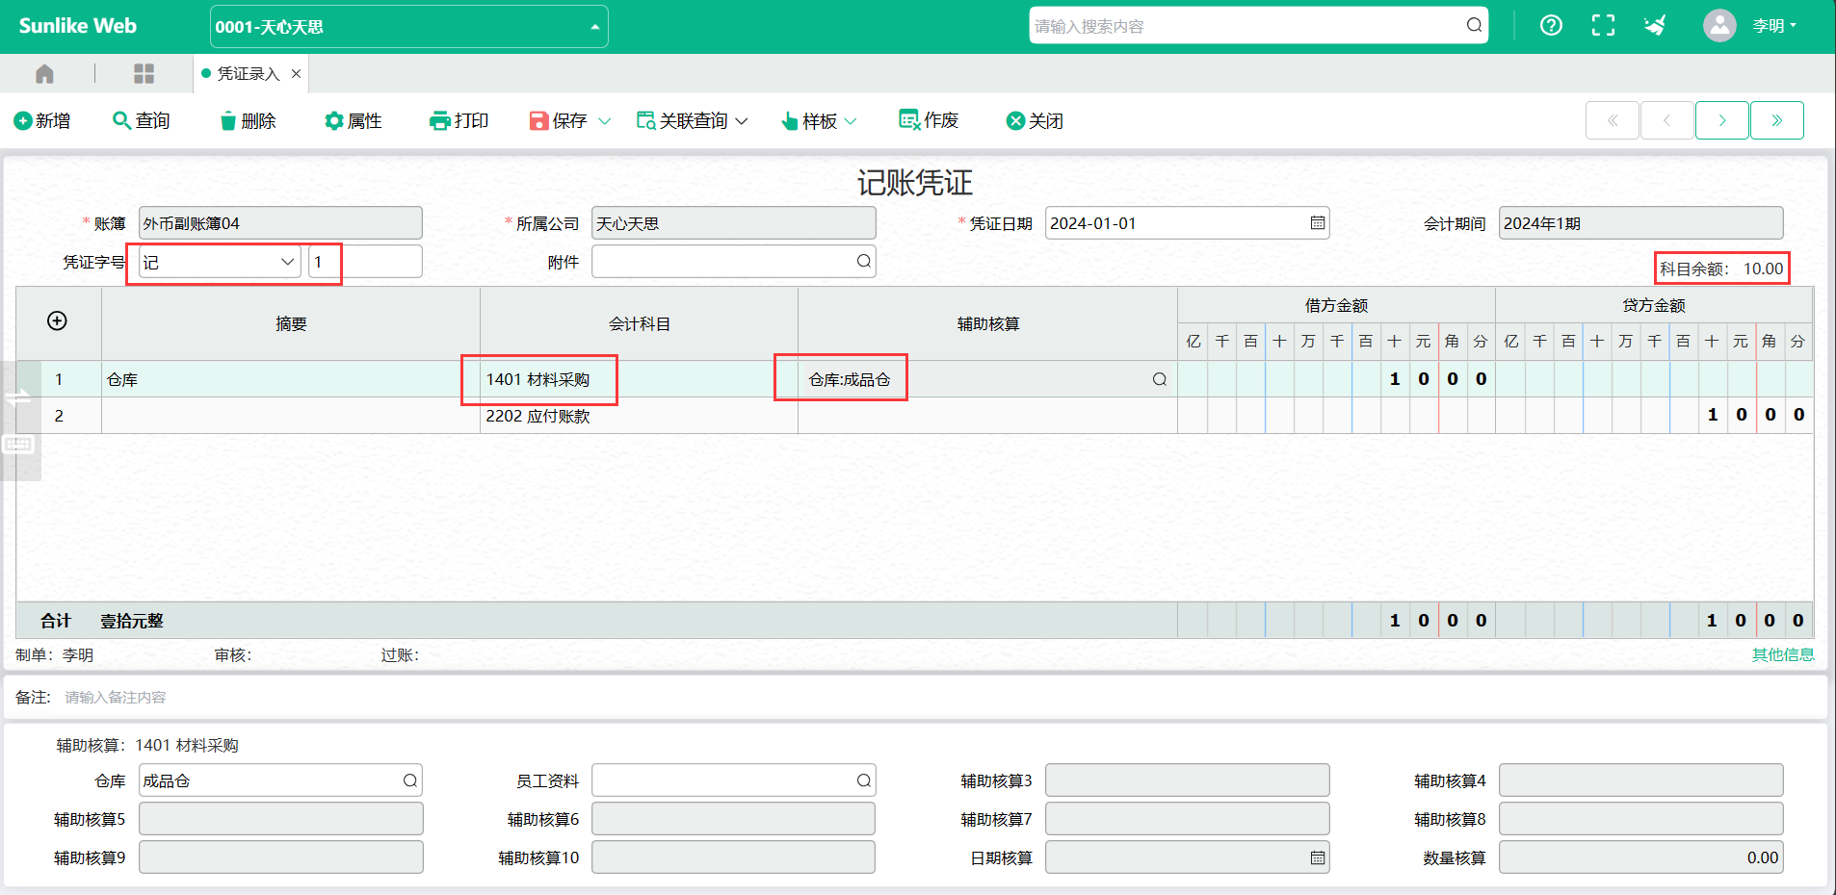
Task: Open the 0001-天心天思 company selector
Action: click(409, 27)
